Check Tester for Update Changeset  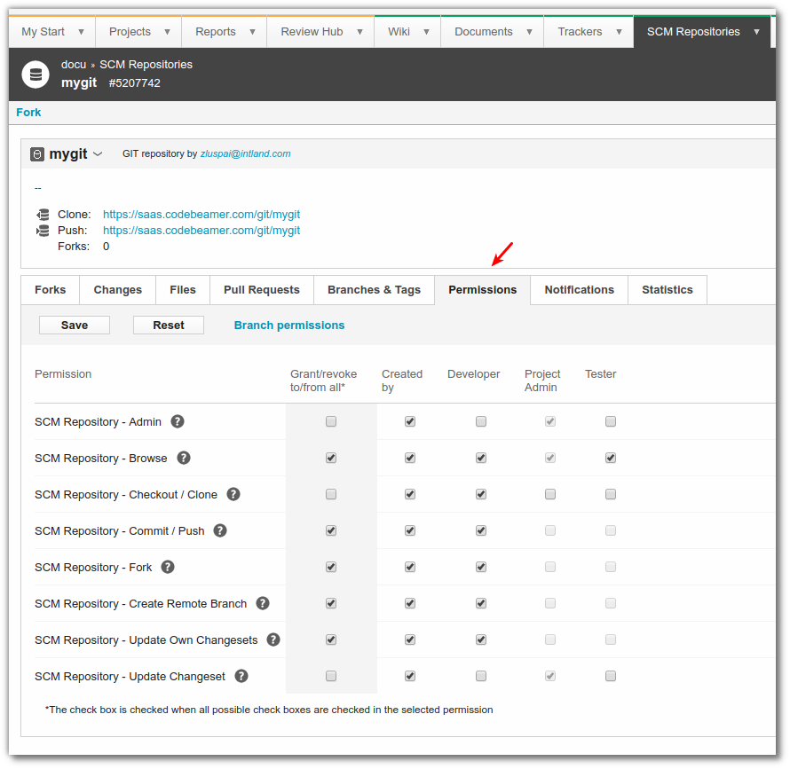pos(611,676)
